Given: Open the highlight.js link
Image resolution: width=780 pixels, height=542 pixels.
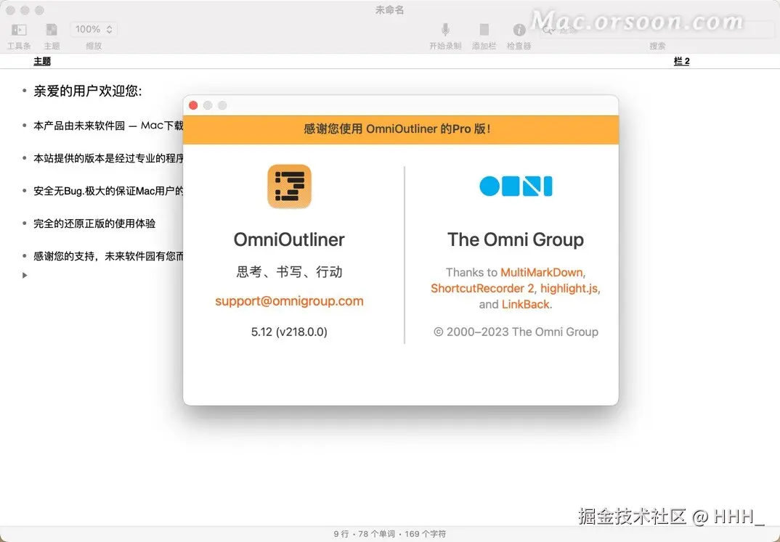Looking at the screenshot, I should click(569, 288).
